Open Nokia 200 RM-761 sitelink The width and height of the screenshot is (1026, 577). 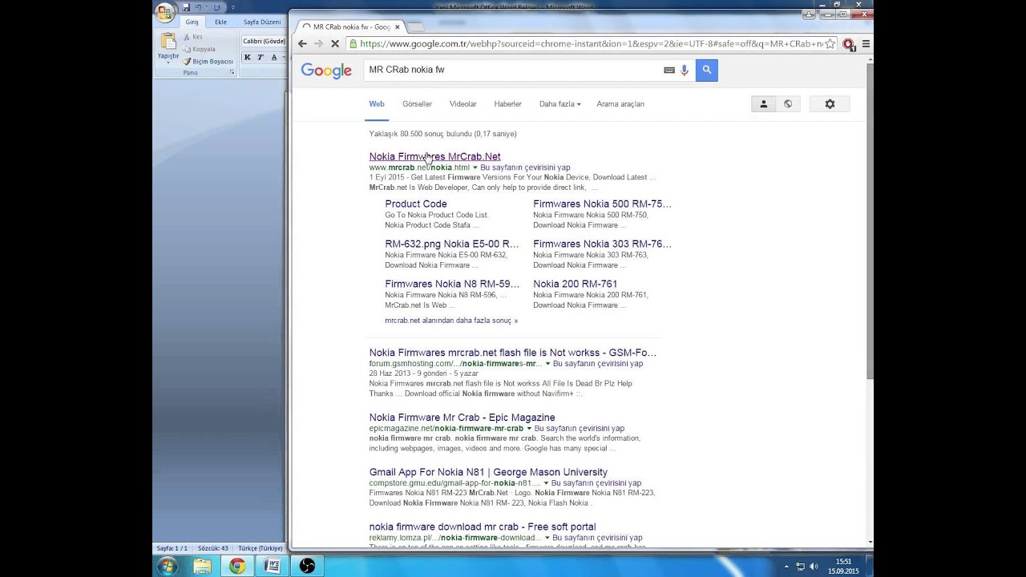point(575,284)
